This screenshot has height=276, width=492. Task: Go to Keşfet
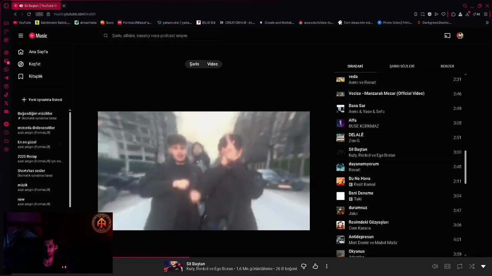(35, 64)
